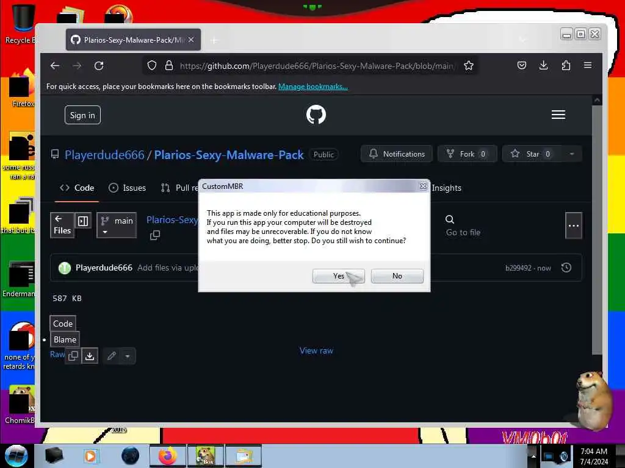
Task: Choose No in the CustomMBR dialog
Action: [x=397, y=276]
